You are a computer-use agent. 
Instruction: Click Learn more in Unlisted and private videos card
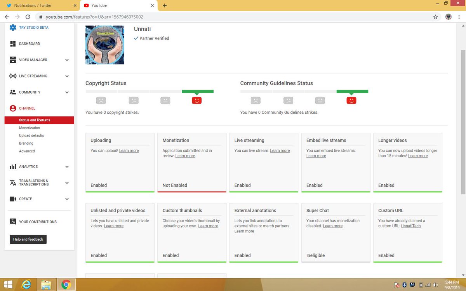coord(114,226)
